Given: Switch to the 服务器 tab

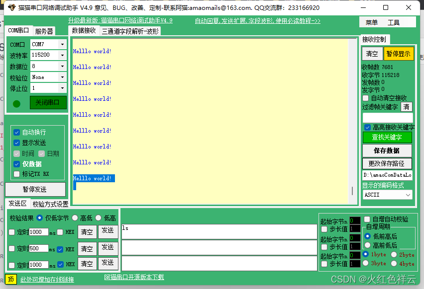Looking at the screenshot, I should click(x=44, y=30).
